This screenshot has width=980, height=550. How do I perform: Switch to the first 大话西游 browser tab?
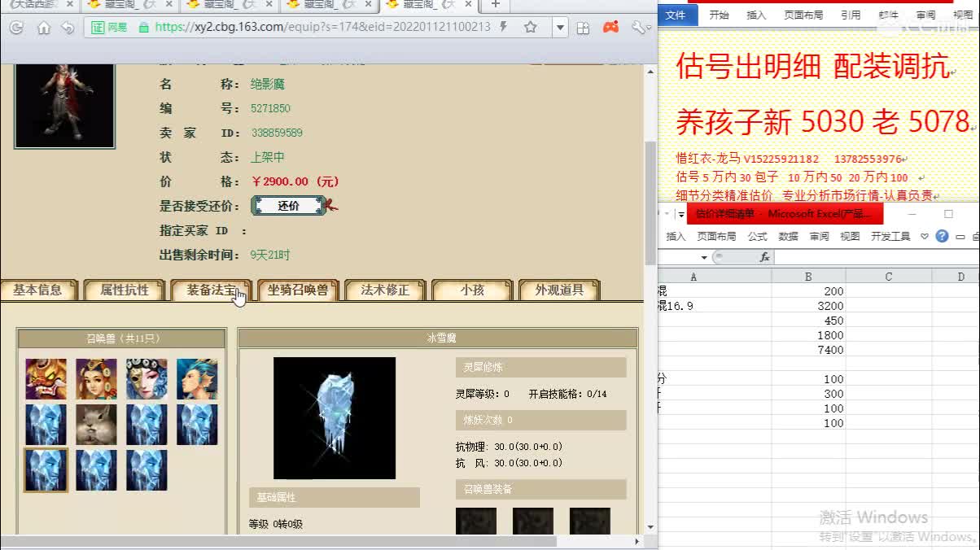pyautogui.click(x=39, y=5)
